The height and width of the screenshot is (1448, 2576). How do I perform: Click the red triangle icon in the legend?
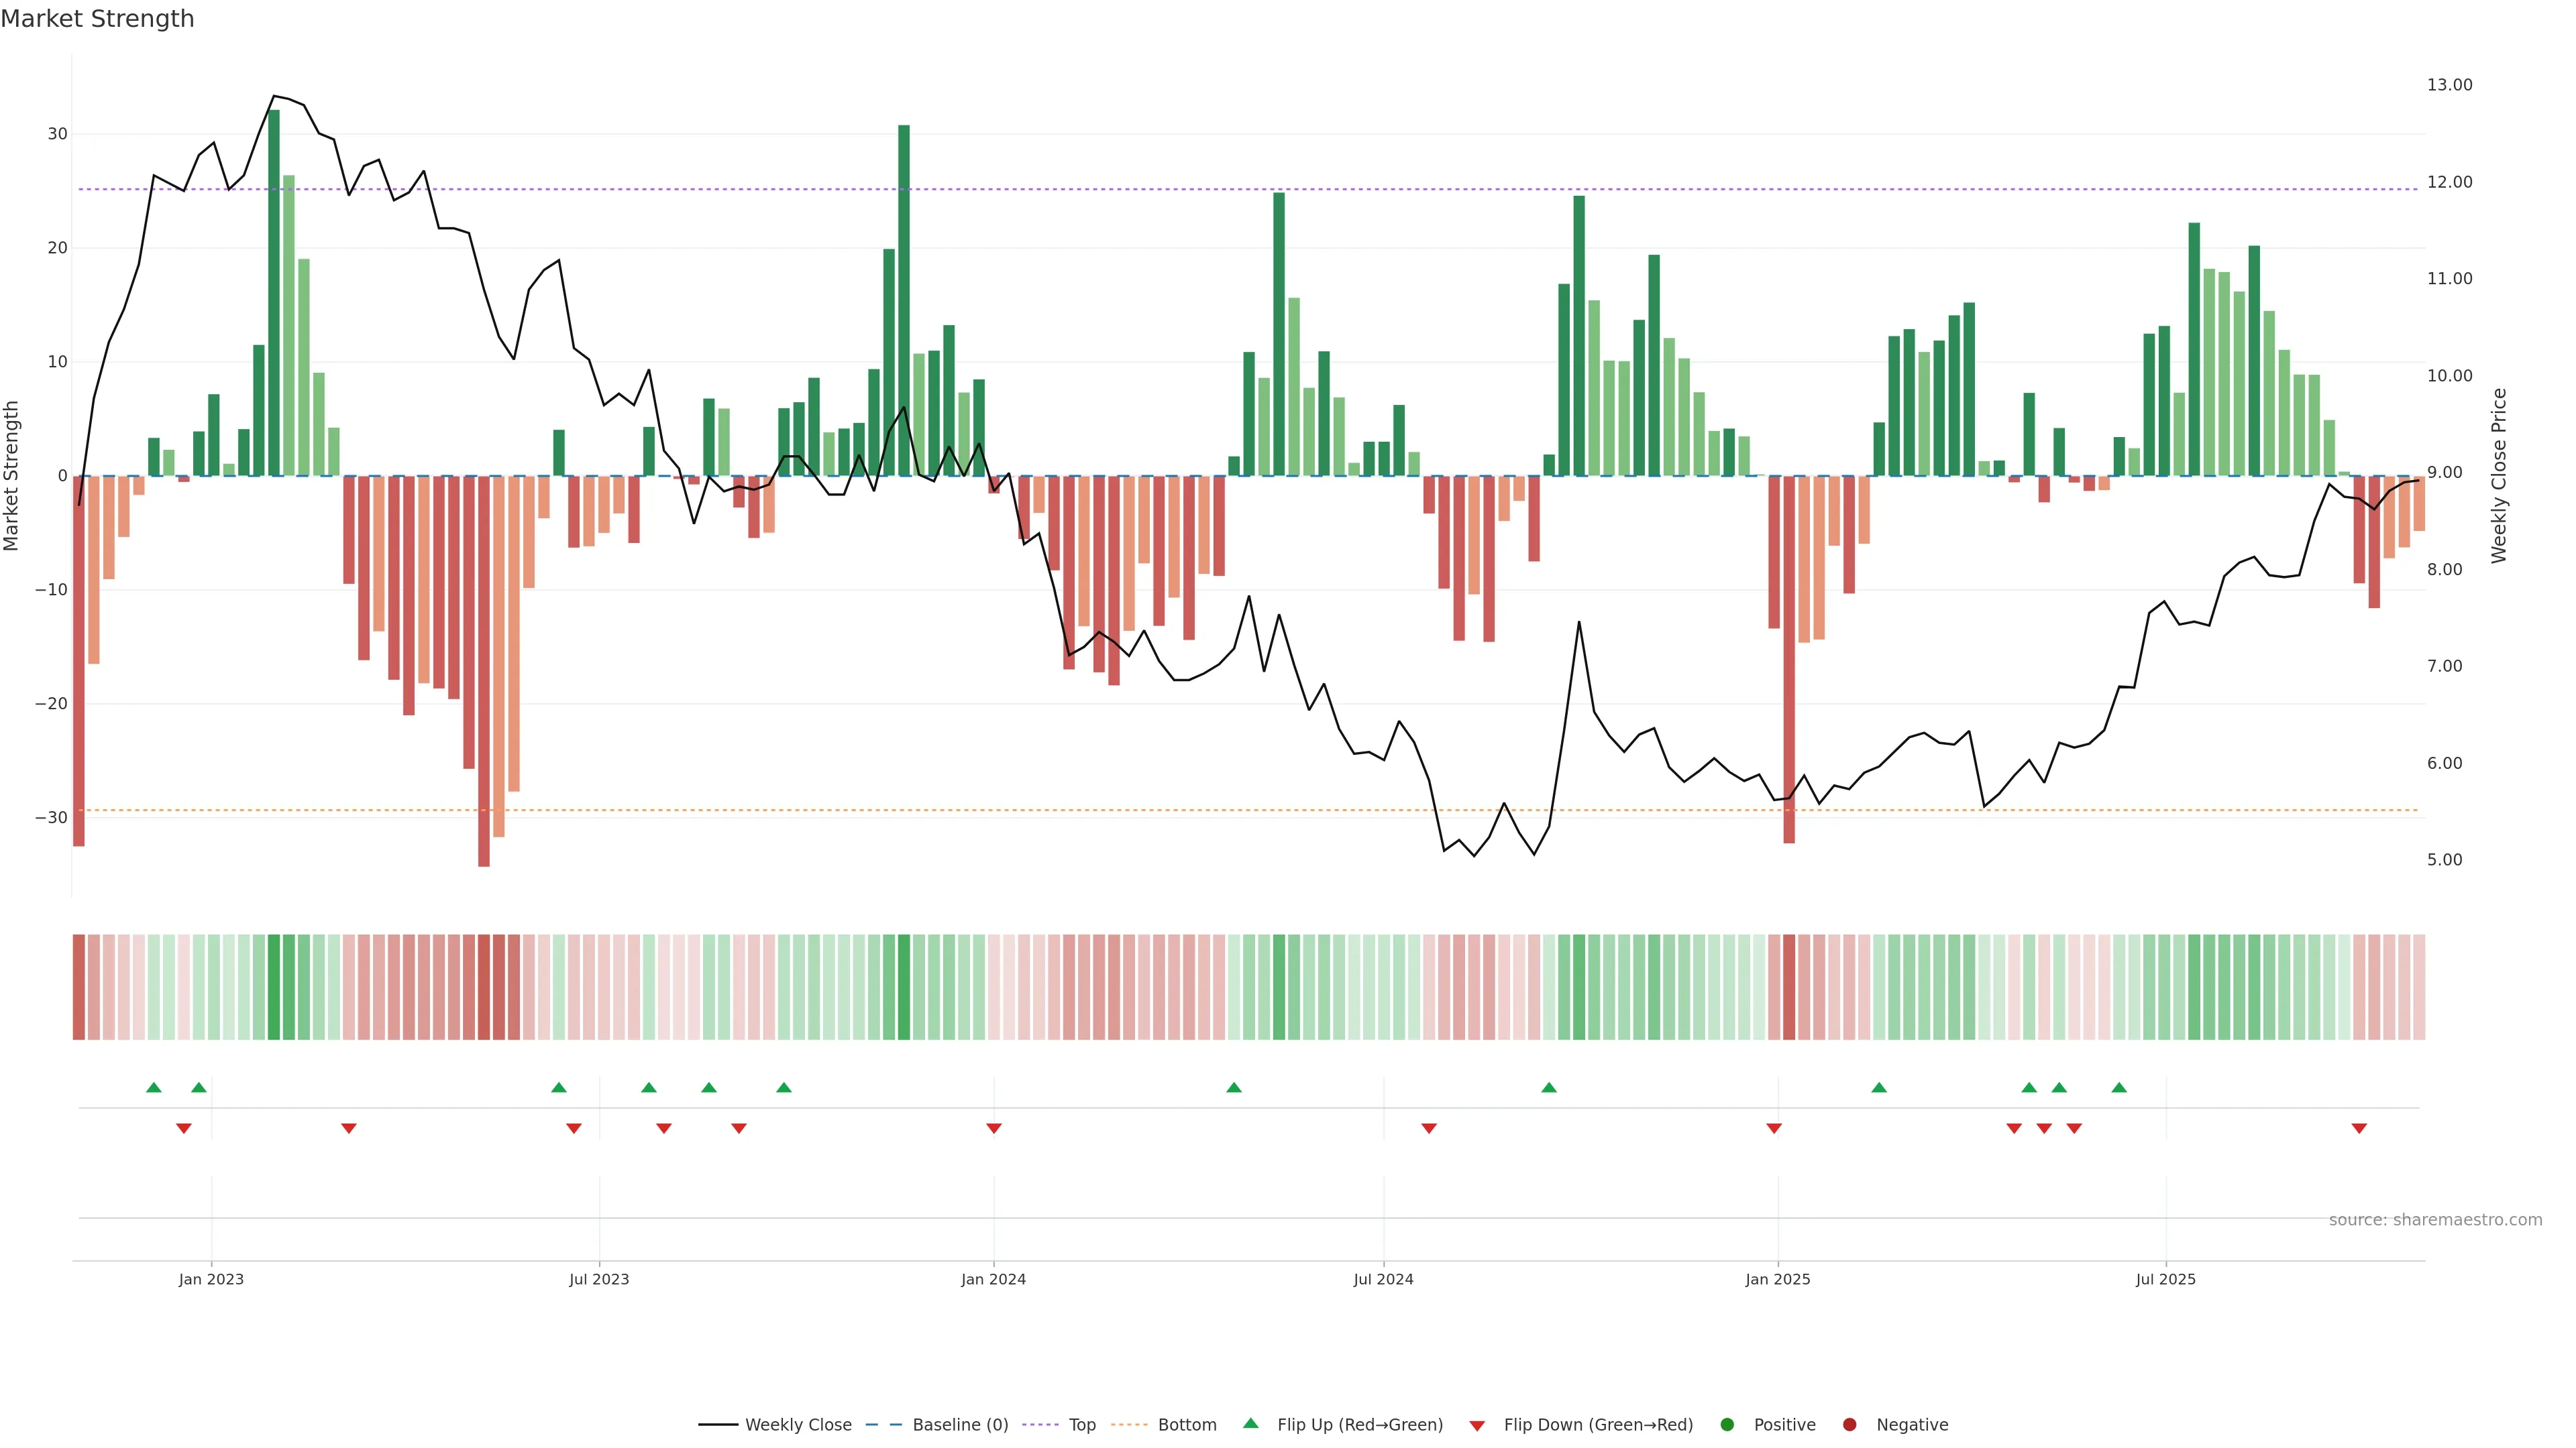(1476, 1426)
